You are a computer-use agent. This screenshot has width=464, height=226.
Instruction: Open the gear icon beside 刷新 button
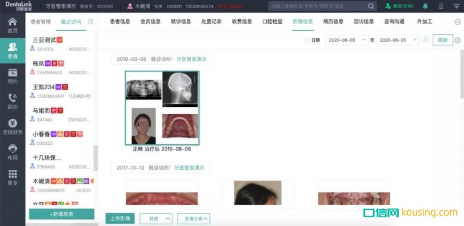point(458,40)
